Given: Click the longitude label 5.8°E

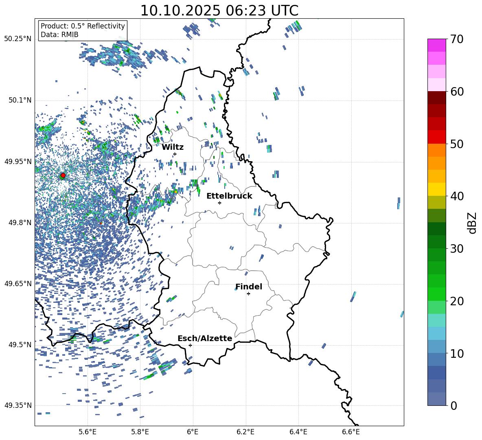Looking at the screenshot, I should click(140, 432).
